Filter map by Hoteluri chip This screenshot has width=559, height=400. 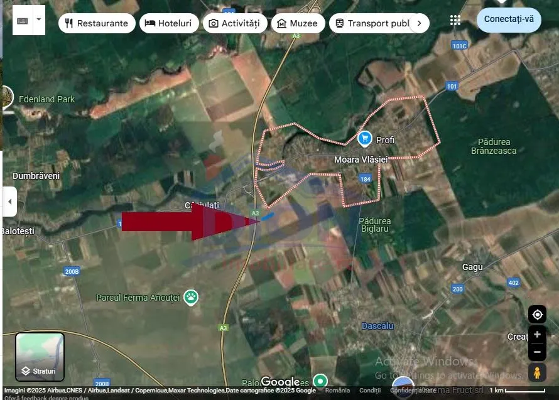pyautogui.click(x=169, y=23)
